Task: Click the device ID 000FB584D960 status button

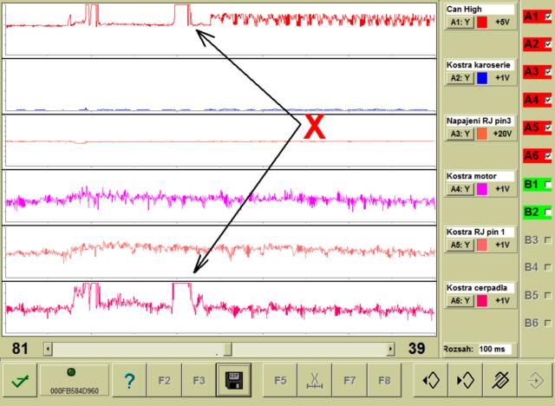Action: (75, 381)
